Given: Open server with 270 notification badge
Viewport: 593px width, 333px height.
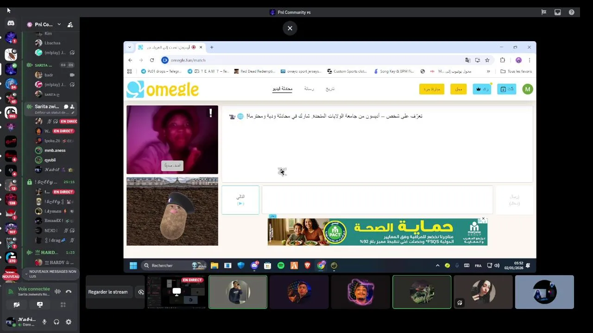Looking at the screenshot, I should (11, 257).
